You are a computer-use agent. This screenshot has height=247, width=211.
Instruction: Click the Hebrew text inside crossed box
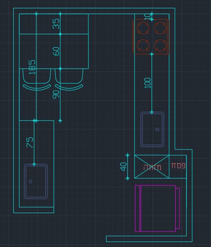tap(152, 168)
